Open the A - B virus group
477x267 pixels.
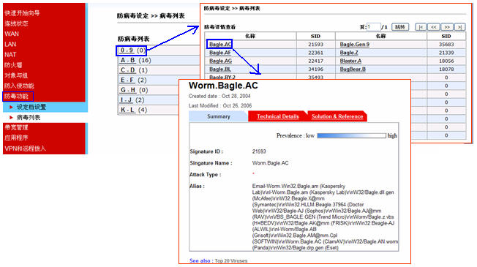click(128, 60)
